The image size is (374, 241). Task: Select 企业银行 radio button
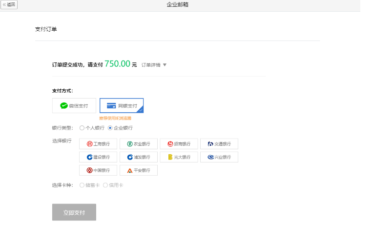110,128
